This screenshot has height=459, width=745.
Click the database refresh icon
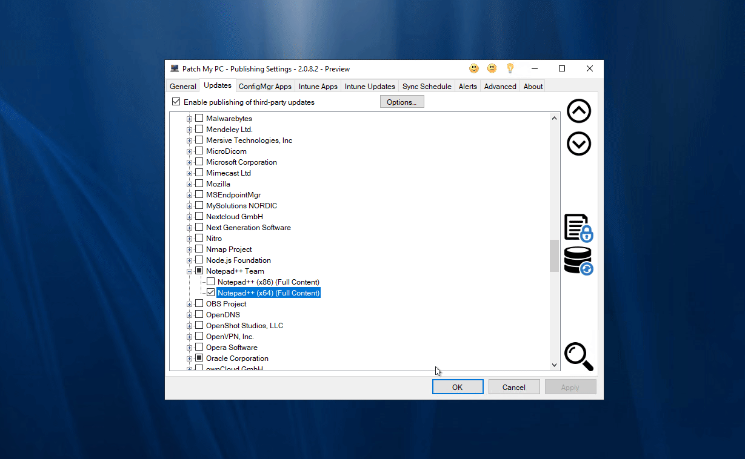(578, 261)
